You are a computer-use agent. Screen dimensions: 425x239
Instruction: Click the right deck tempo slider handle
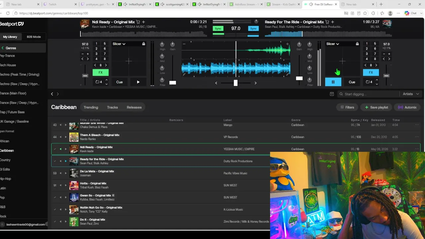click(x=386, y=76)
